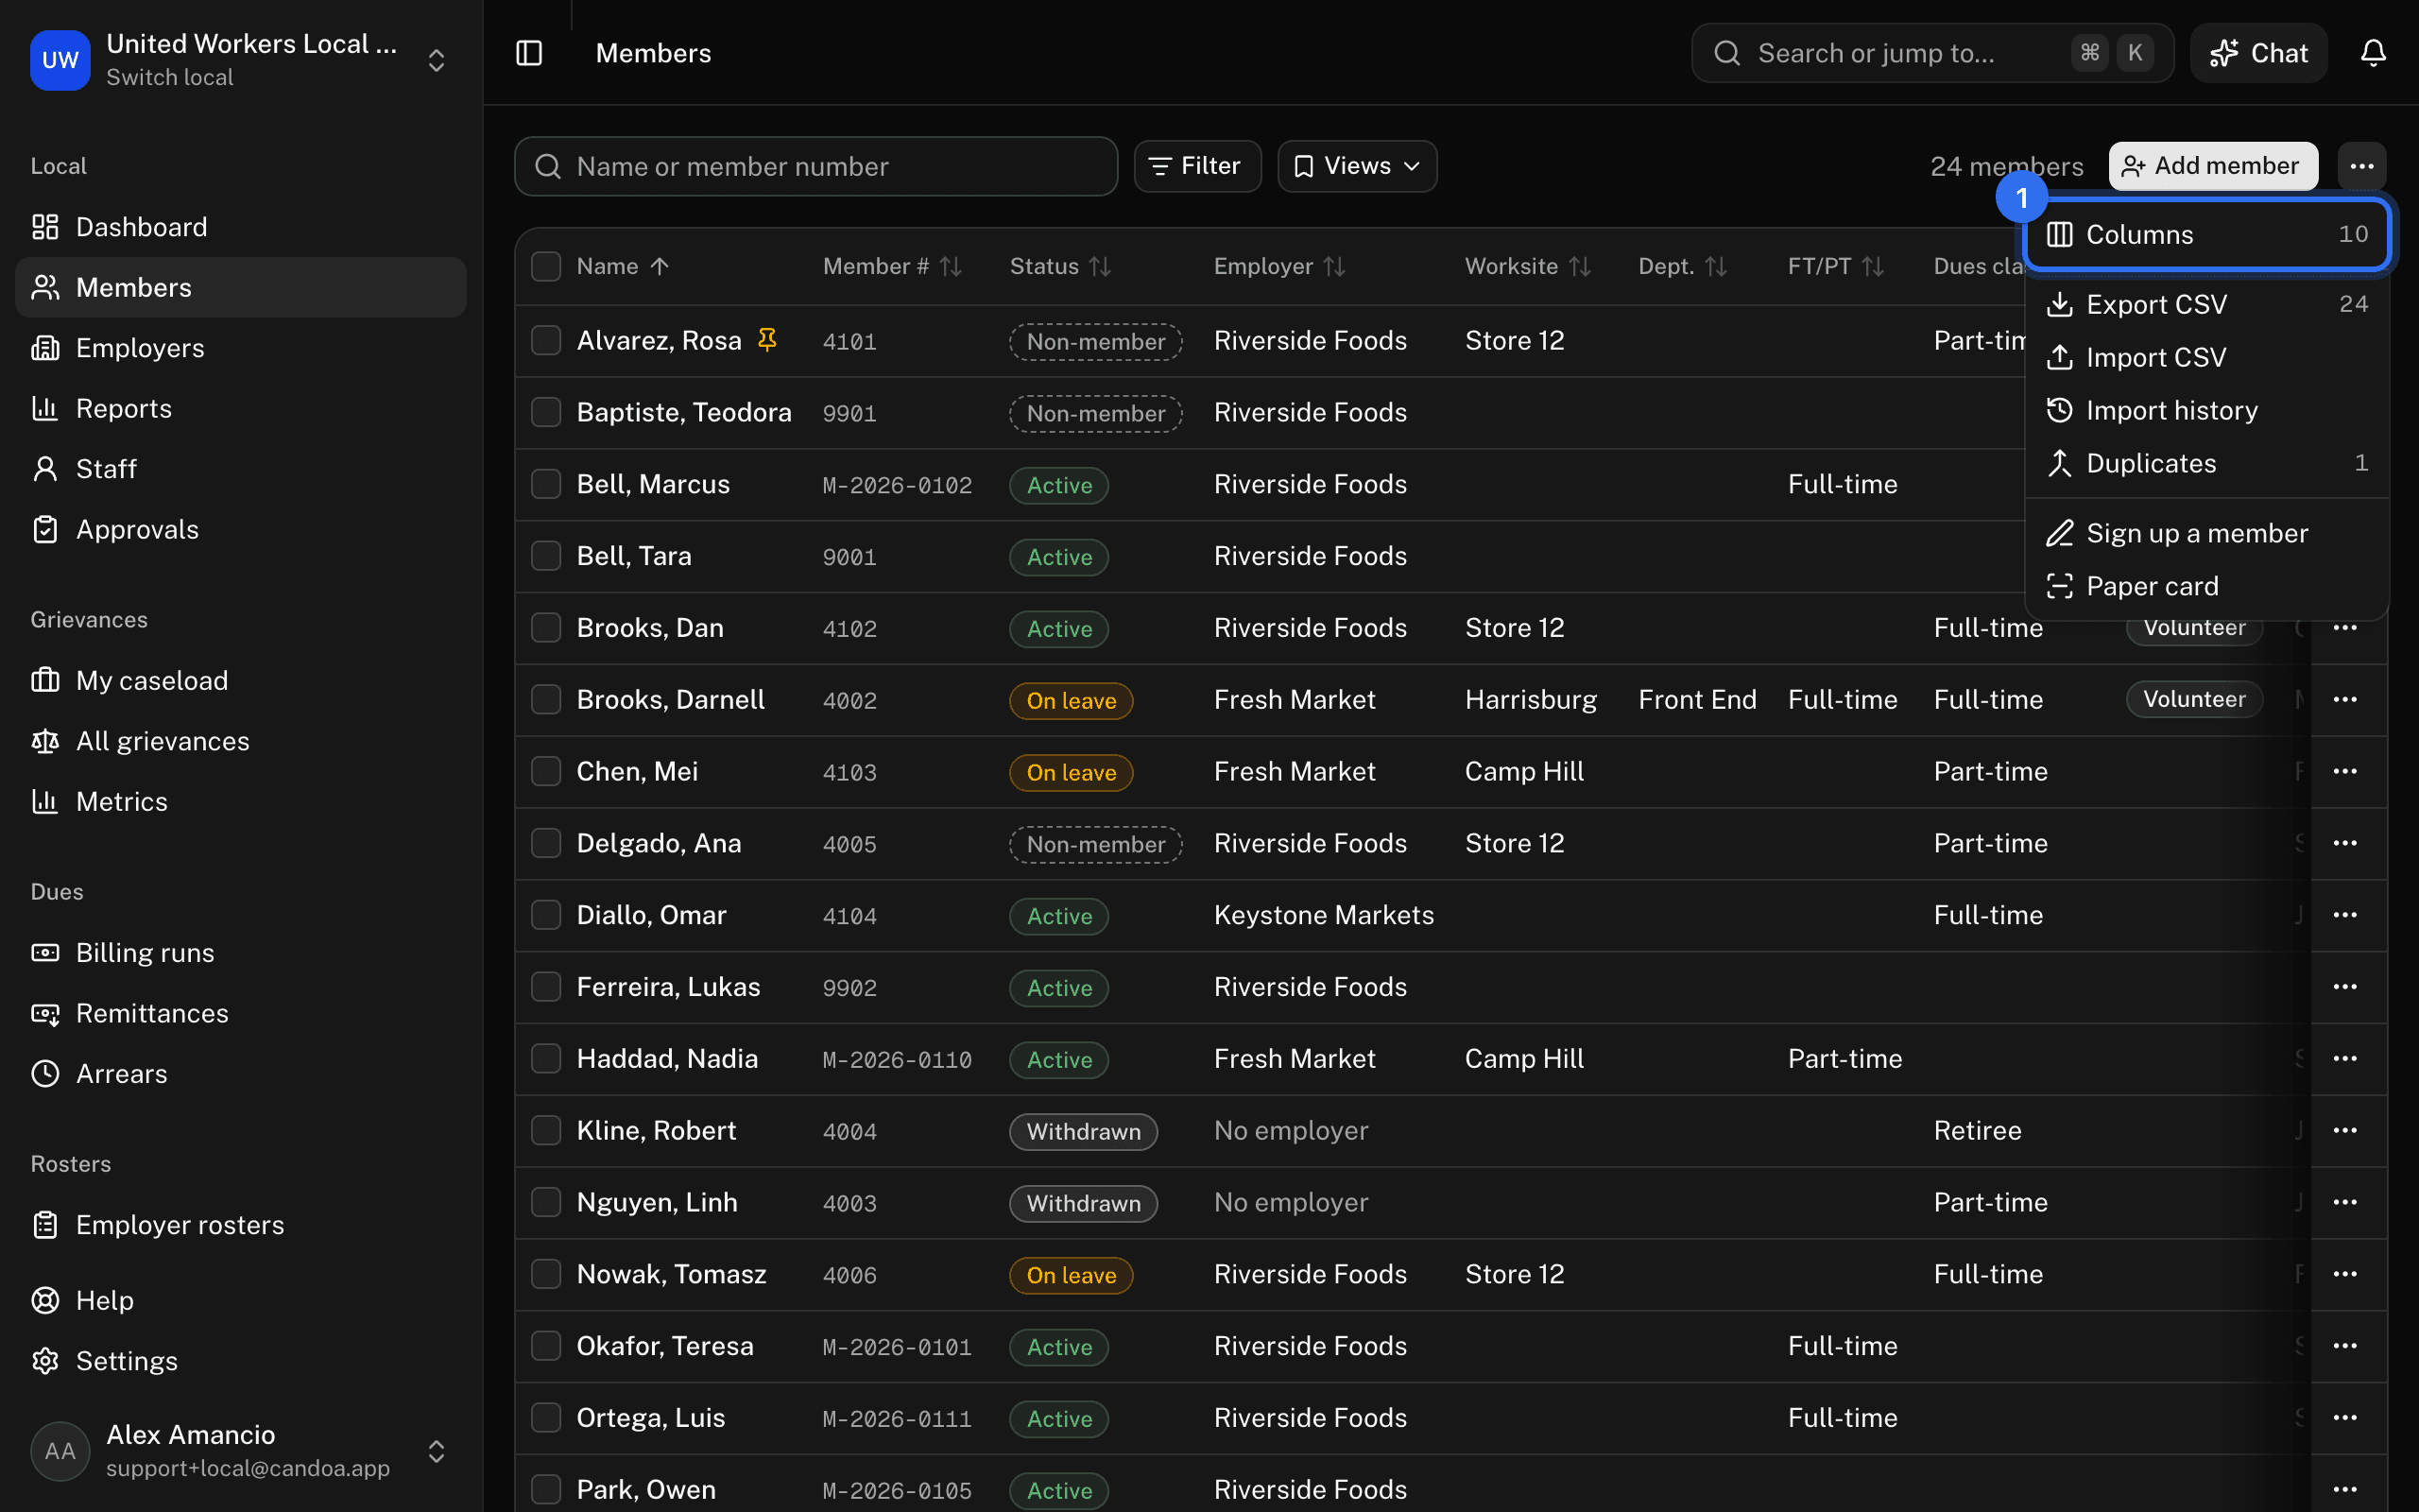Open notifications bell
The image size is (2419, 1512).
tap(2373, 53)
